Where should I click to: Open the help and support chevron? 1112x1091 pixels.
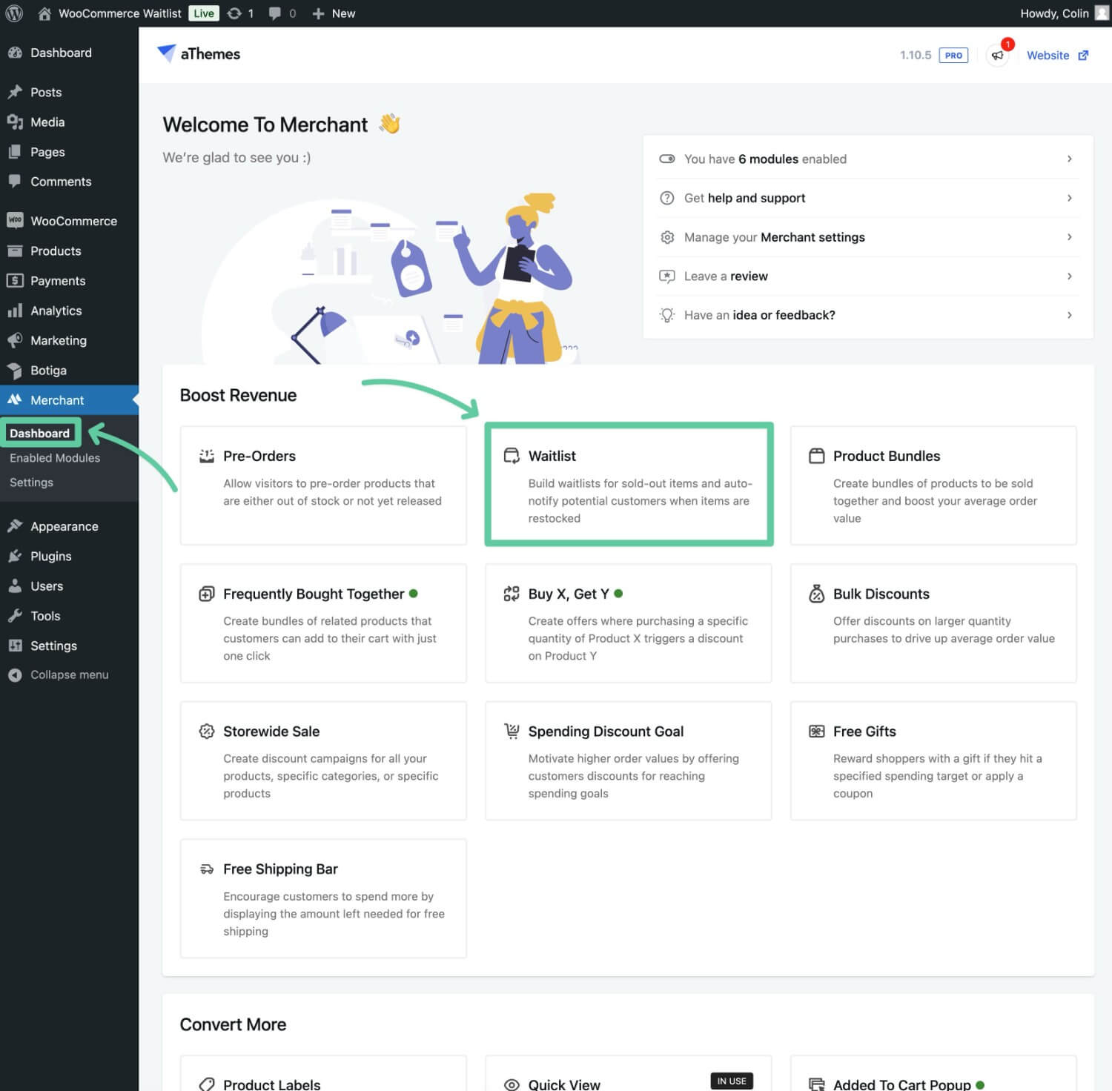coord(1069,198)
